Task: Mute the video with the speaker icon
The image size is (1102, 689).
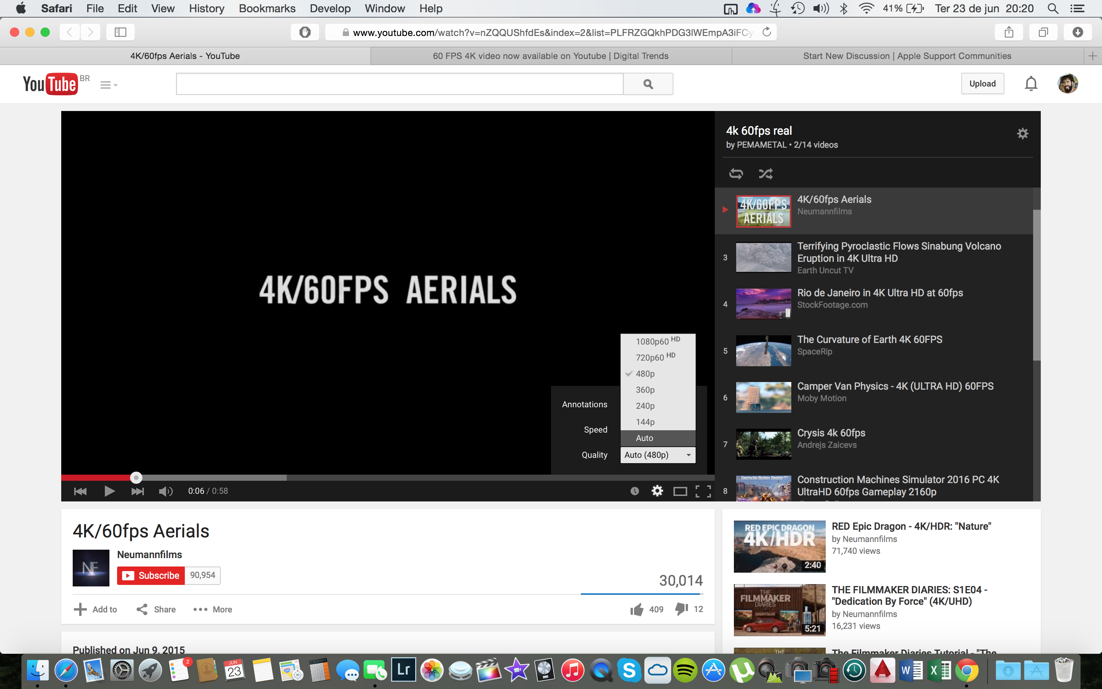Action: [165, 491]
